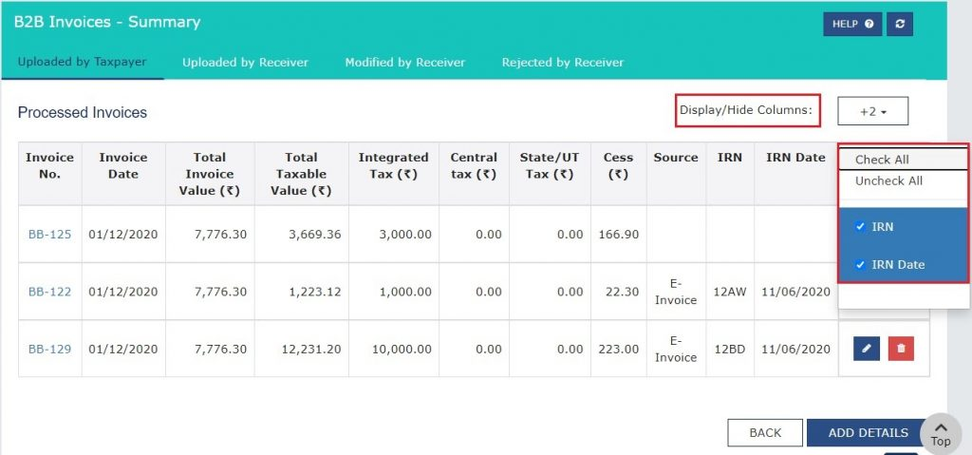Image resolution: width=972 pixels, height=455 pixels.
Task: Select the Uploaded by Taxpayer tab
Action: (81, 63)
